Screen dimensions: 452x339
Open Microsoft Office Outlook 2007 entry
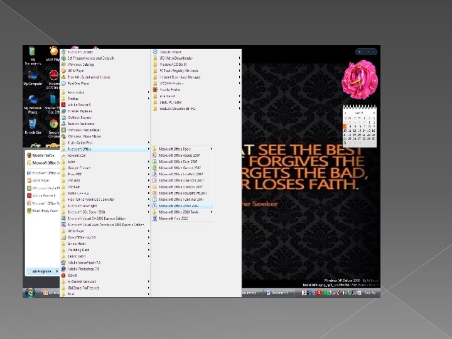tap(182, 187)
